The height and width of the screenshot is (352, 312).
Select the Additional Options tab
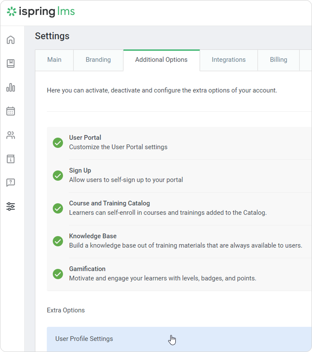(161, 60)
